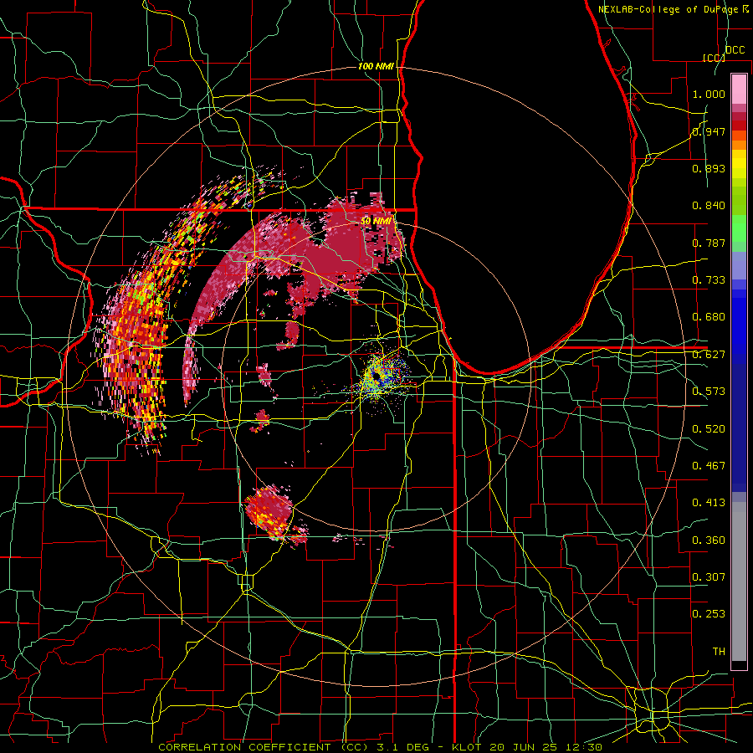
Task: Click the TH threshold label on the scale
Action: 719,652
